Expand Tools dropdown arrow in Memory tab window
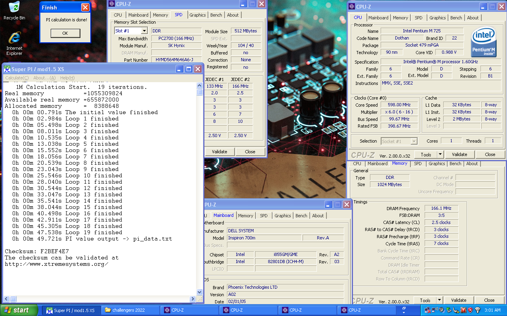 (x=440, y=300)
